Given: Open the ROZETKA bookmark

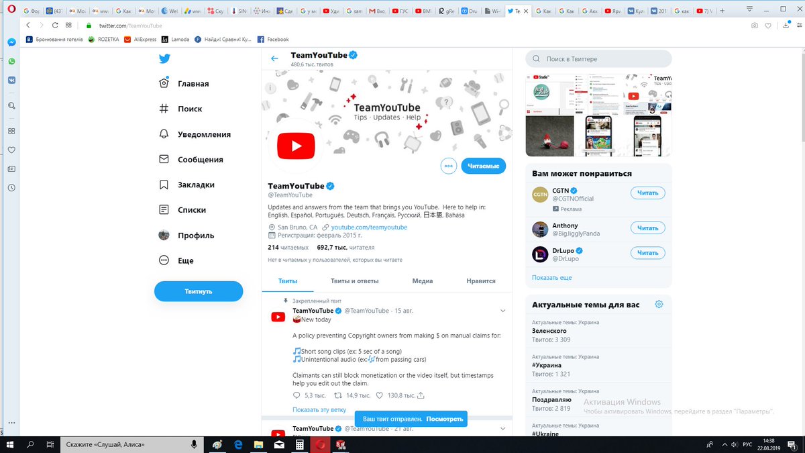Looking at the screenshot, I should point(103,40).
